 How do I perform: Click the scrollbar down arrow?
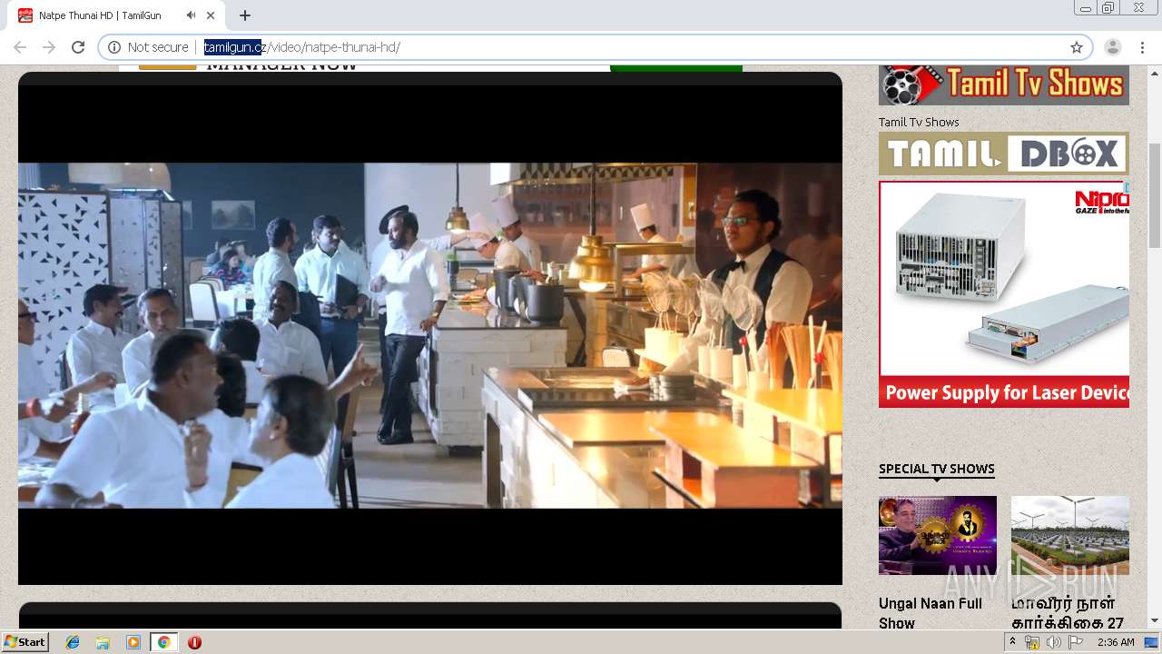coord(1155,621)
